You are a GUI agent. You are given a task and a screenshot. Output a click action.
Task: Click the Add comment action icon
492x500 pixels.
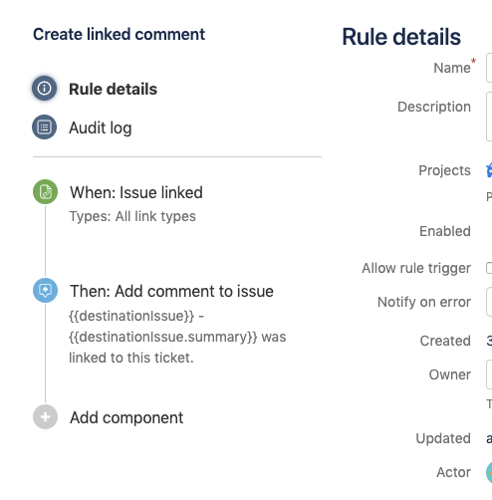tap(45, 291)
